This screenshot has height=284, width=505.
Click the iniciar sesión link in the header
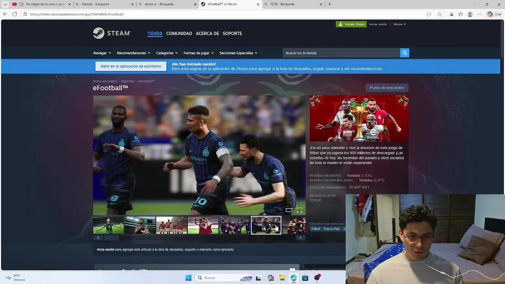click(x=378, y=24)
